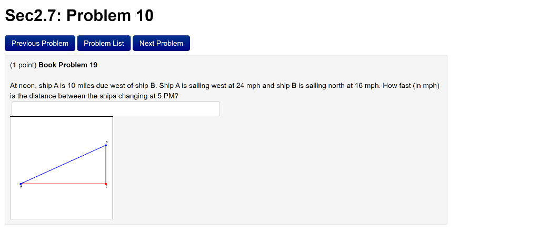539x233 pixels.
Task: Go to the Next Problem
Action: [161, 43]
